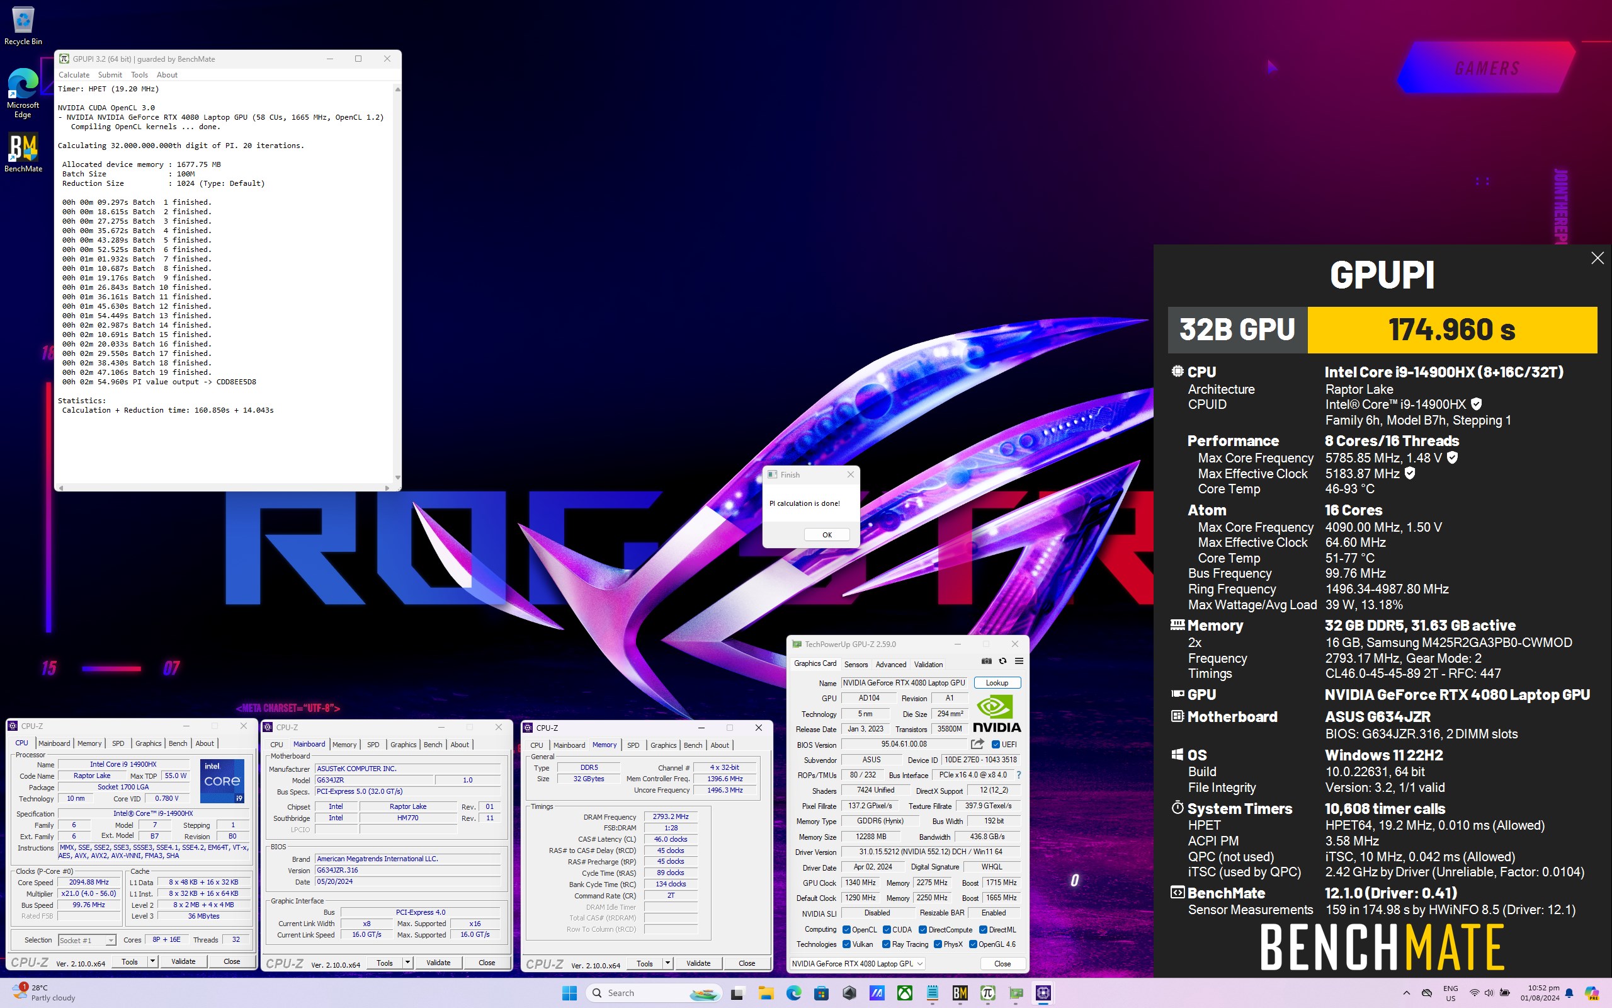Click the BIOS export share icon in GPU-Z

tap(977, 744)
